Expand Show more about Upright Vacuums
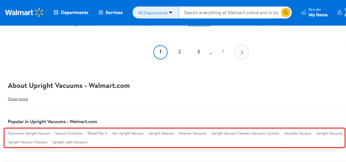Image resolution: width=346 pixels, height=162 pixels. 18,99
